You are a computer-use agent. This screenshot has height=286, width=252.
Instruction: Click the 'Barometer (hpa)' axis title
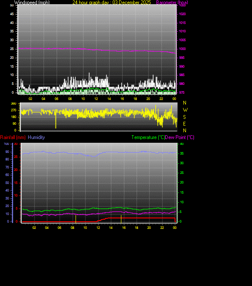[172, 3]
